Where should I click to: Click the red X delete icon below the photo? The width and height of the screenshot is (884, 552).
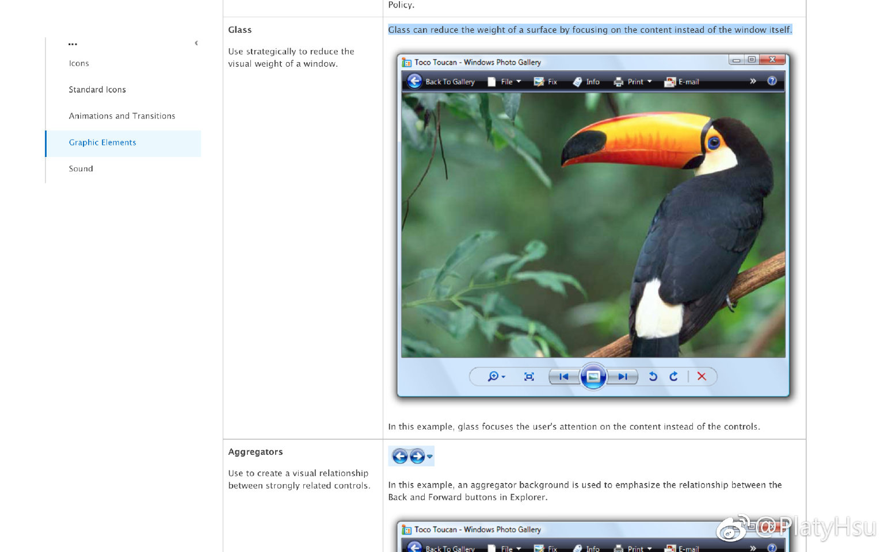(702, 377)
